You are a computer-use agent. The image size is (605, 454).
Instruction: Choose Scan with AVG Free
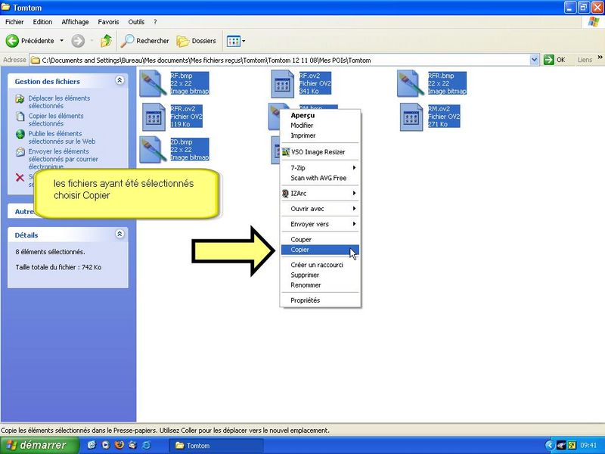pos(320,178)
